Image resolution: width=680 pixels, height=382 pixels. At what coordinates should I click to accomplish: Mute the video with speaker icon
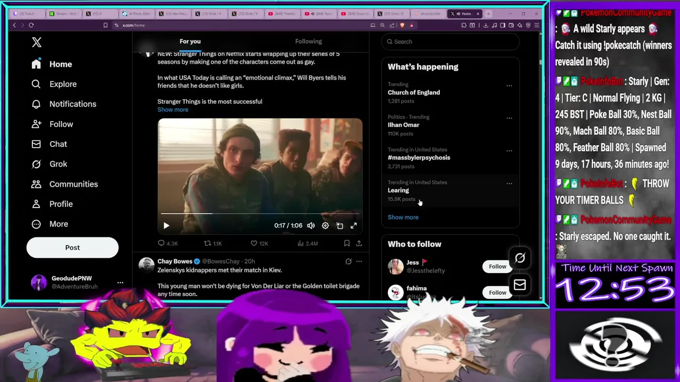[311, 225]
